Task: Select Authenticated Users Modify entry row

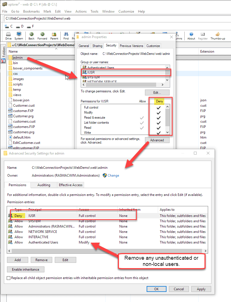Action: tap(108, 242)
